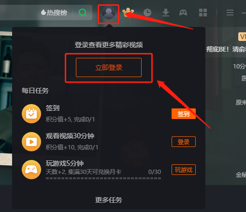Screen dimensions: 246x212
Task: Open the VIP crown icon
Action: click(128, 13)
